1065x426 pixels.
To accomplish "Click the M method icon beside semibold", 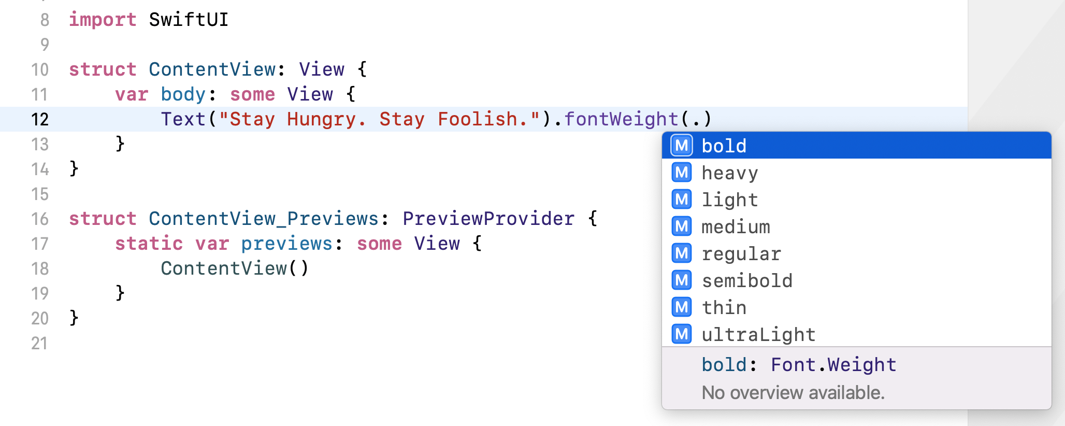I will click(x=681, y=280).
